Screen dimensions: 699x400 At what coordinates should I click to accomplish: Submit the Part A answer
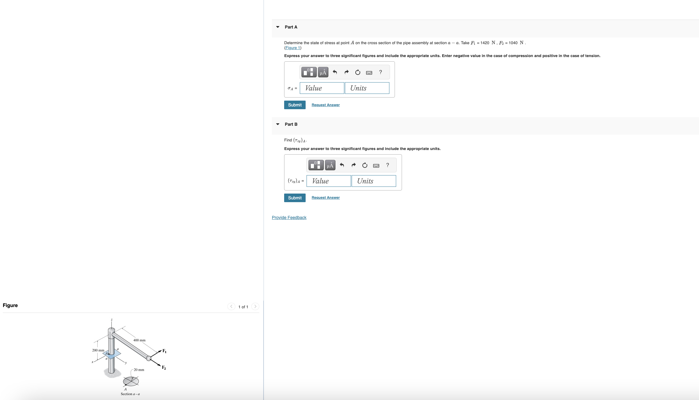point(295,105)
